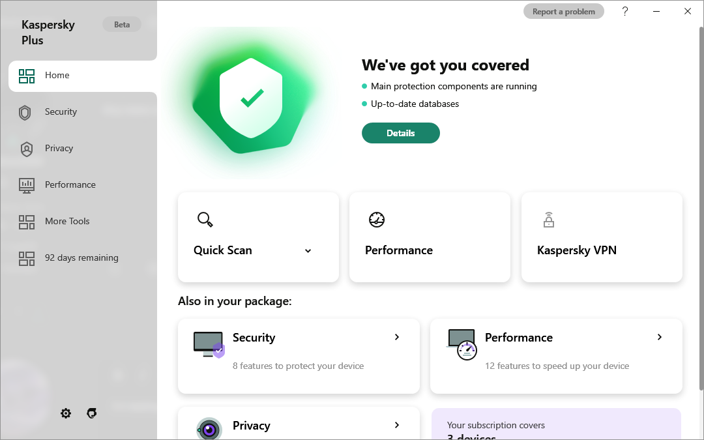Open the question mark help icon

tap(625, 11)
